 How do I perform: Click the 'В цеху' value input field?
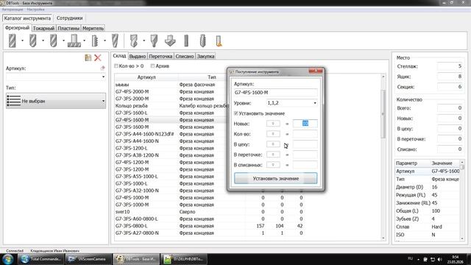pos(305,144)
